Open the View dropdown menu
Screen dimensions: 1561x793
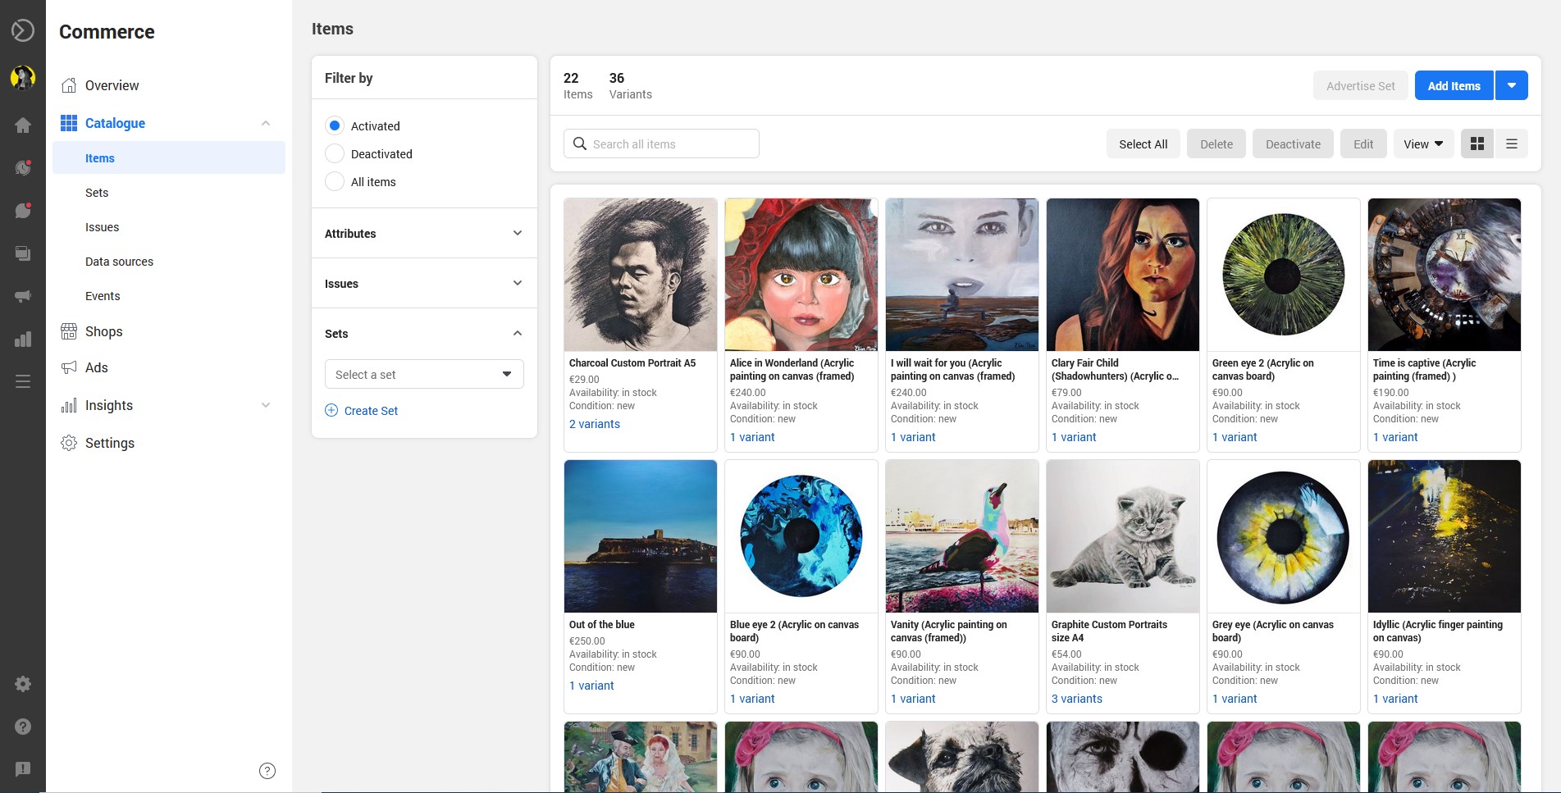(x=1423, y=144)
